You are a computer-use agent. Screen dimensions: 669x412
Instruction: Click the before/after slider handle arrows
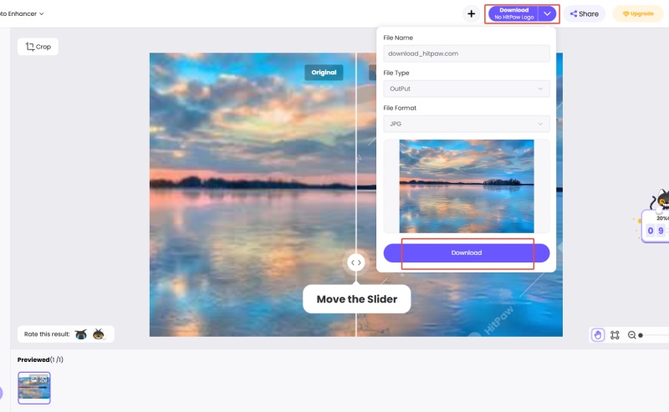tap(356, 262)
